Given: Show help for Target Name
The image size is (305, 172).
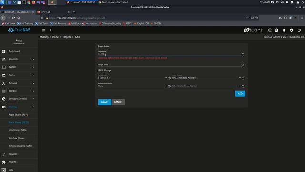Looking at the screenshot, I should pyautogui.click(x=243, y=54).
